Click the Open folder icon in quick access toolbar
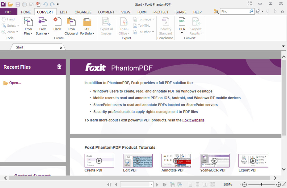The image size is (287, 188). (x=11, y=4)
